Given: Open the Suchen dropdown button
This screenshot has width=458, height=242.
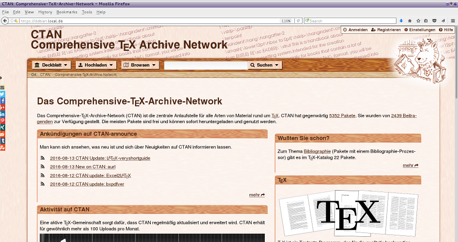Looking at the screenshot, I should click(265, 65).
